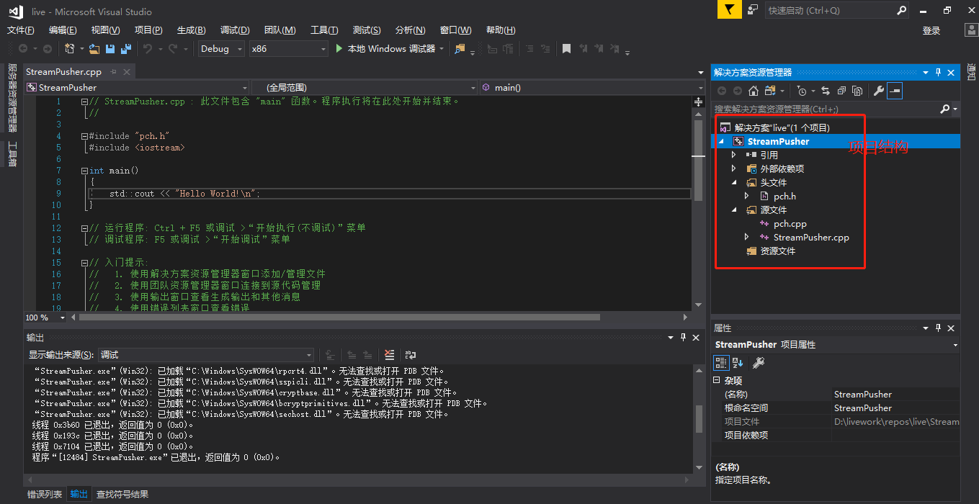Click the notifications flag icon in the title bar

[729, 10]
